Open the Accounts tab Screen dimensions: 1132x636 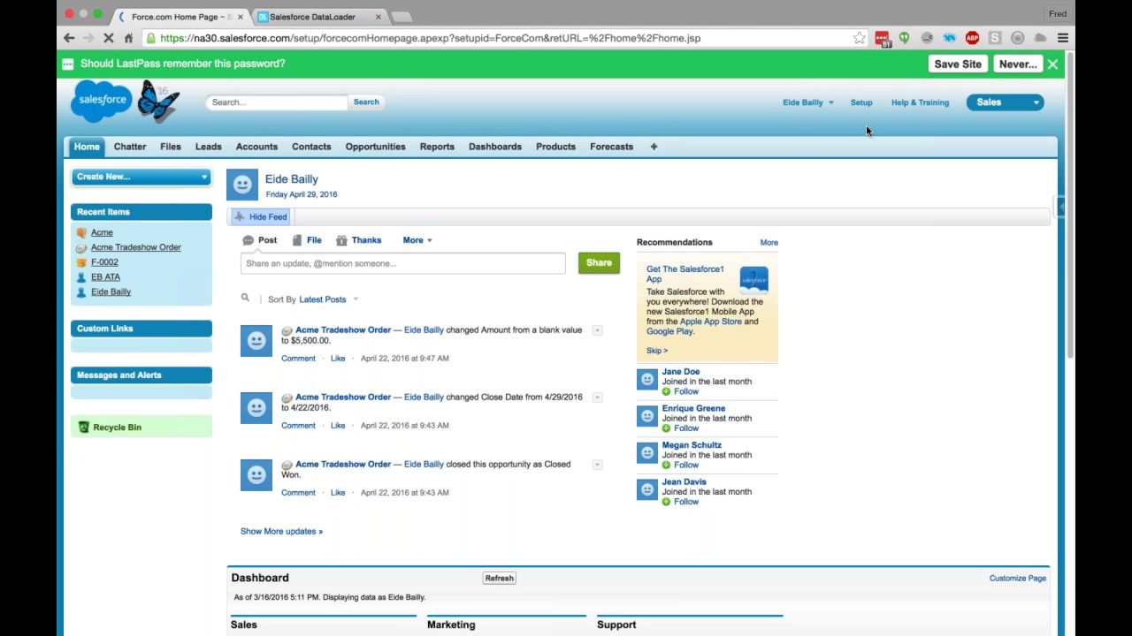coord(256,147)
